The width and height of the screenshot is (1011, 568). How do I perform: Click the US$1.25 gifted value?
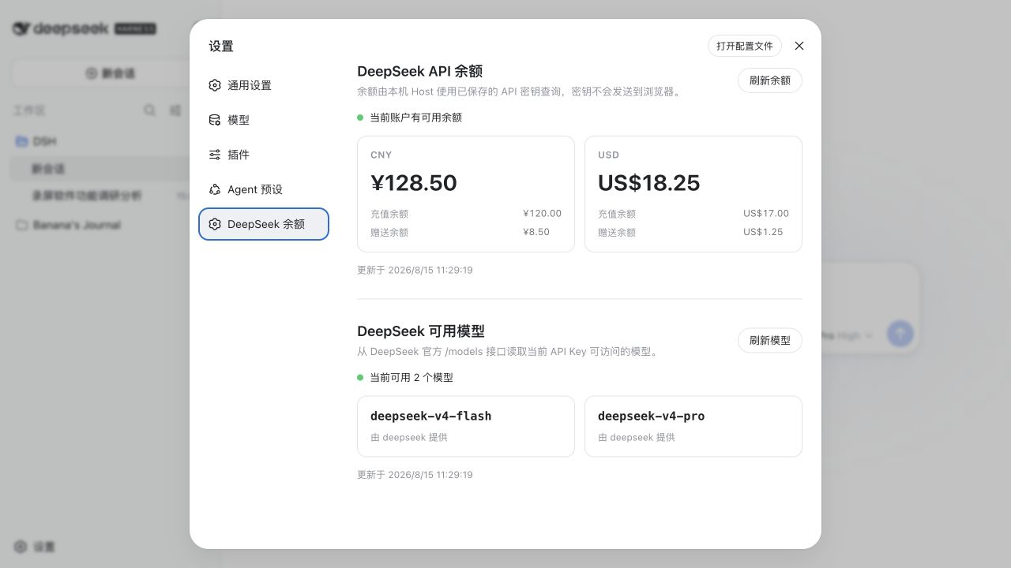click(x=763, y=233)
